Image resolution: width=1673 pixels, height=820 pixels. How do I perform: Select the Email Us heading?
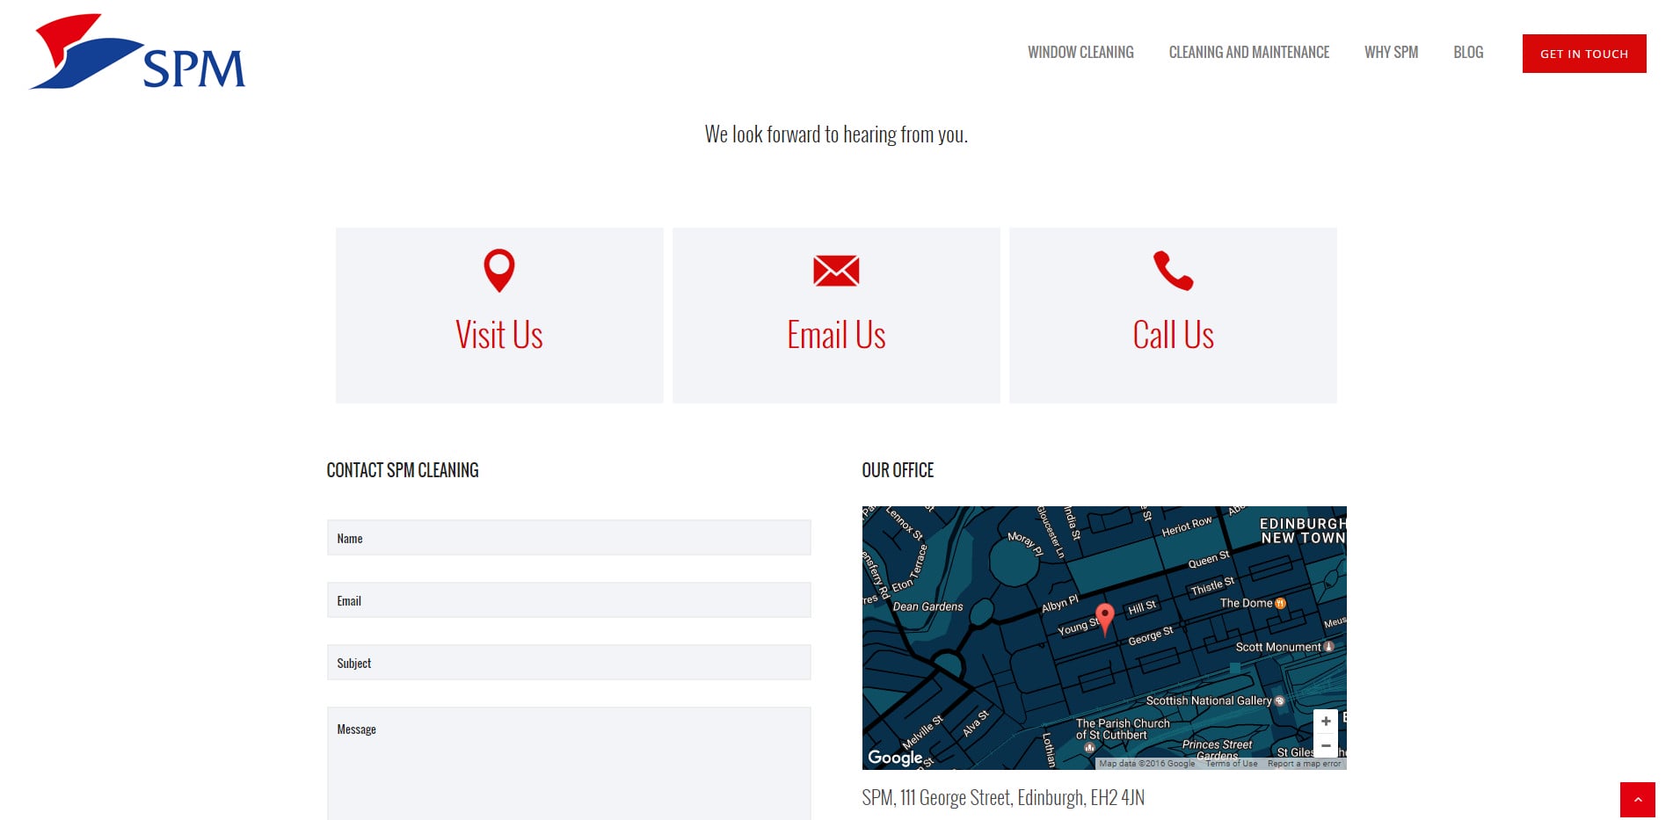pyautogui.click(x=836, y=335)
